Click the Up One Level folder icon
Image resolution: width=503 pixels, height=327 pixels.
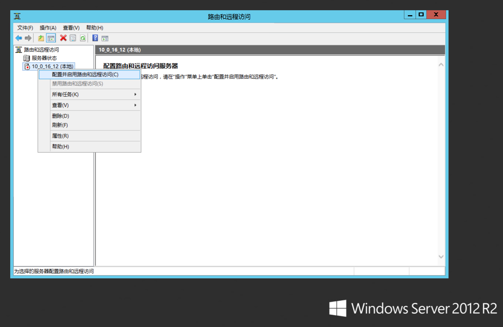(x=41, y=38)
